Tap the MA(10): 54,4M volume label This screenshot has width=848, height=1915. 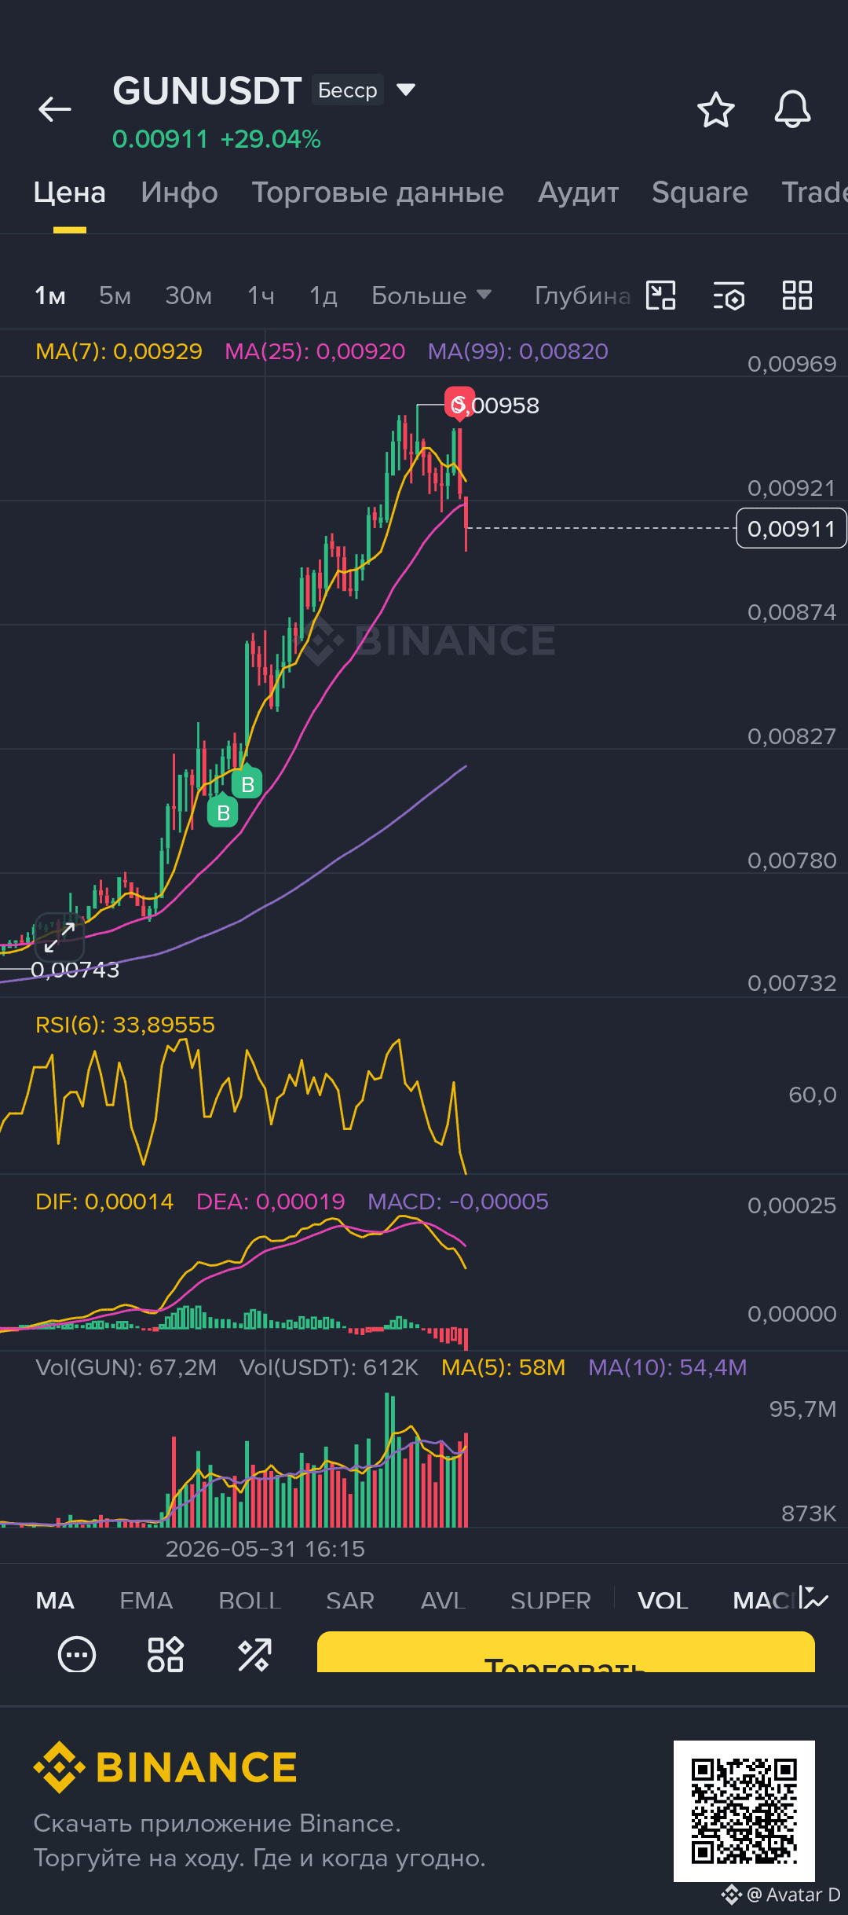667,1367
